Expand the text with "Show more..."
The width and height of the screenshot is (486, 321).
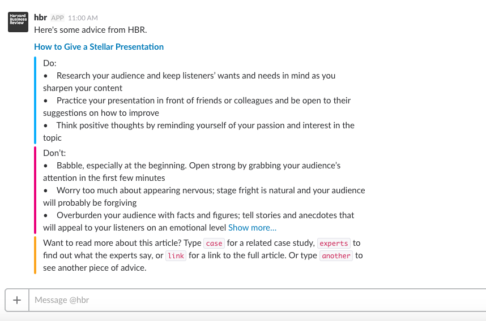[x=252, y=228]
